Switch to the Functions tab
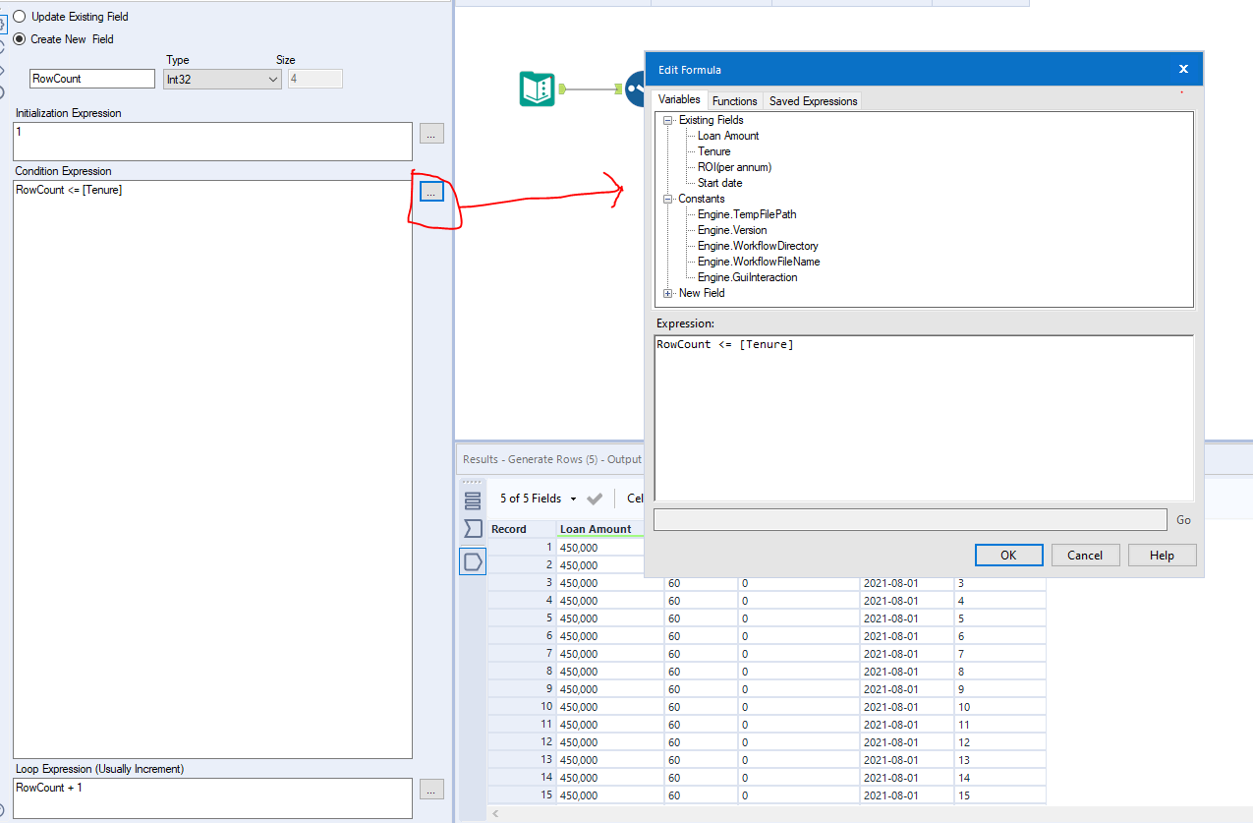 (734, 99)
